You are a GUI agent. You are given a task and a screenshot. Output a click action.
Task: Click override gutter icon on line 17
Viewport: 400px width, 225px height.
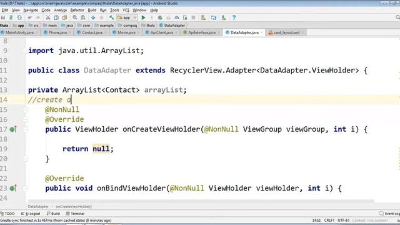(x=13, y=129)
